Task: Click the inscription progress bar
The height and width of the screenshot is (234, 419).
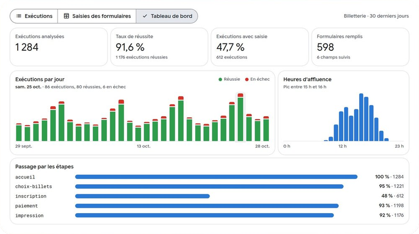Action: pyautogui.click(x=142, y=196)
